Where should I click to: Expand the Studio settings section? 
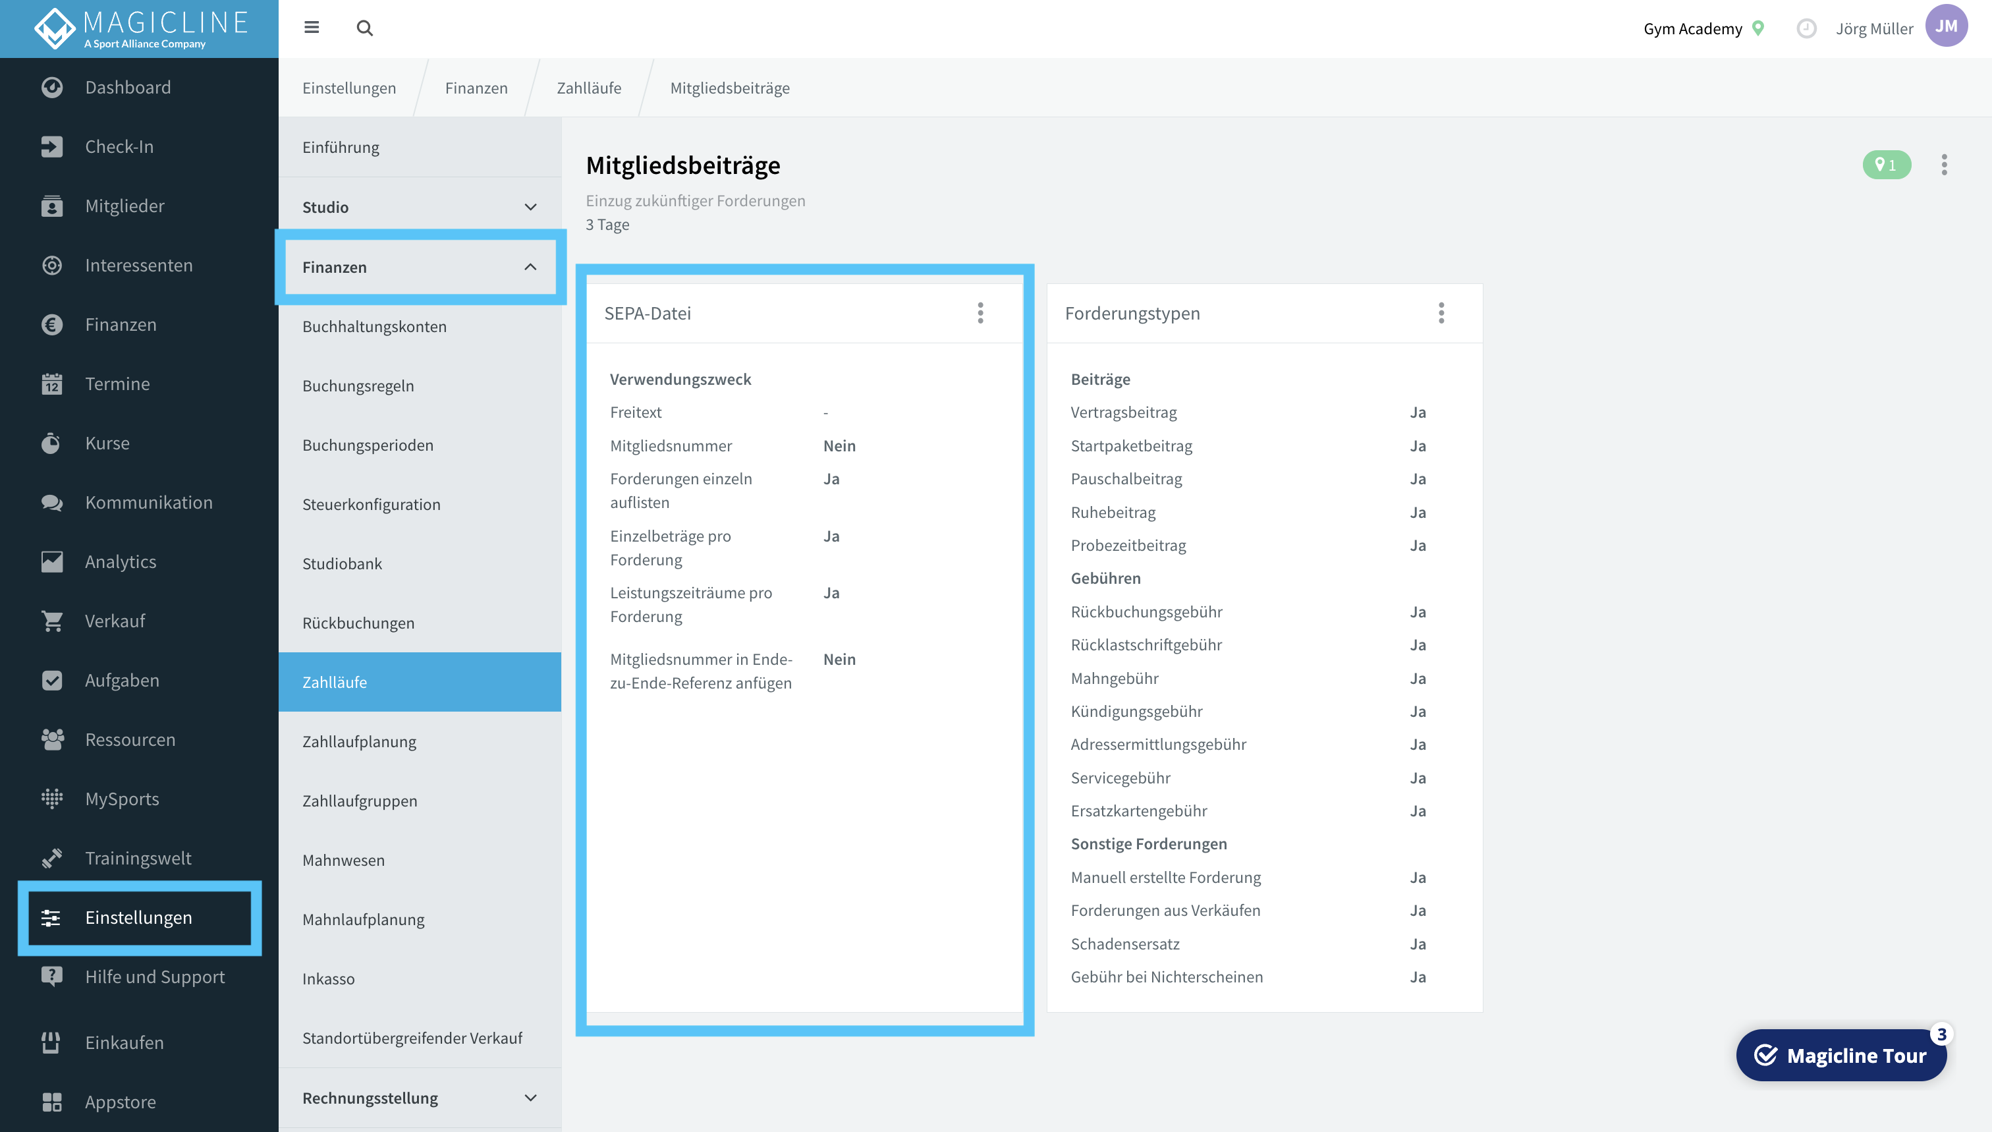point(420,207)
